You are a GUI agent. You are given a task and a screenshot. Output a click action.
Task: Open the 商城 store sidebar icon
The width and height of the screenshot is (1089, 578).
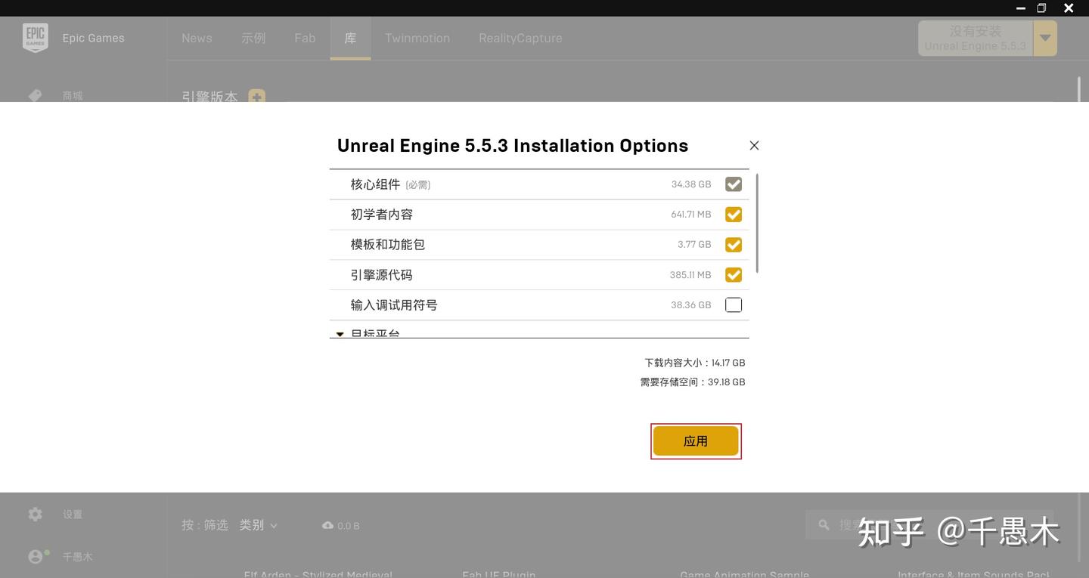35,95
